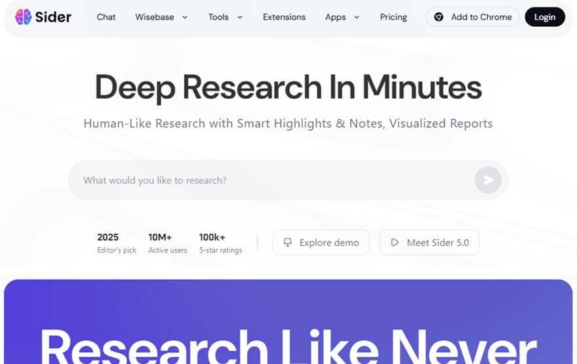Click the send arrow button in search box
The width and height of the screenshot is (577, 364).
pyautogui.click(x=488, y=180)
